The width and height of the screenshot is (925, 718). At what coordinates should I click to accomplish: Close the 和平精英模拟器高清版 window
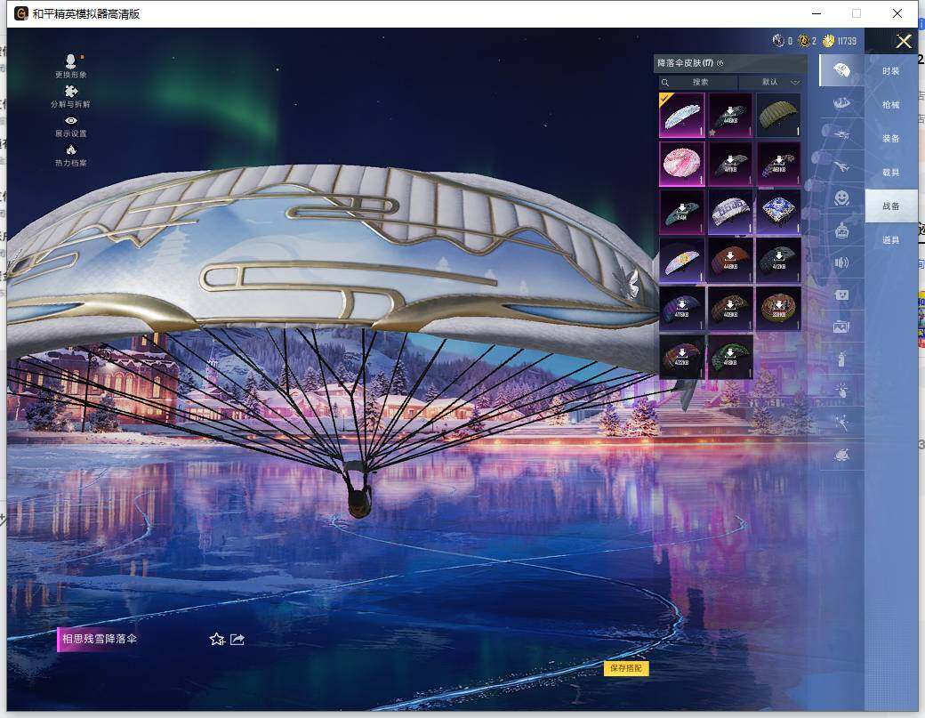click(897, 13)
